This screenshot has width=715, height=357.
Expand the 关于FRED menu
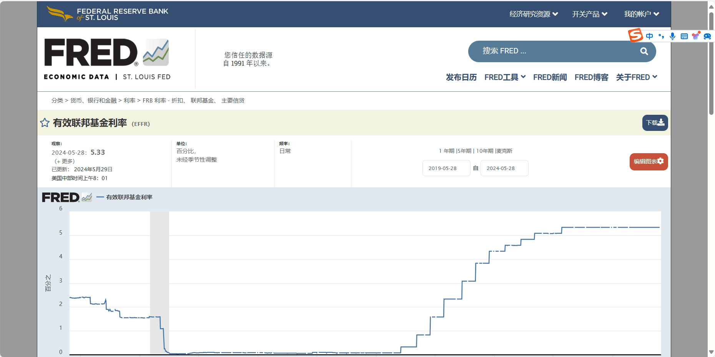[x=637, y=77]
